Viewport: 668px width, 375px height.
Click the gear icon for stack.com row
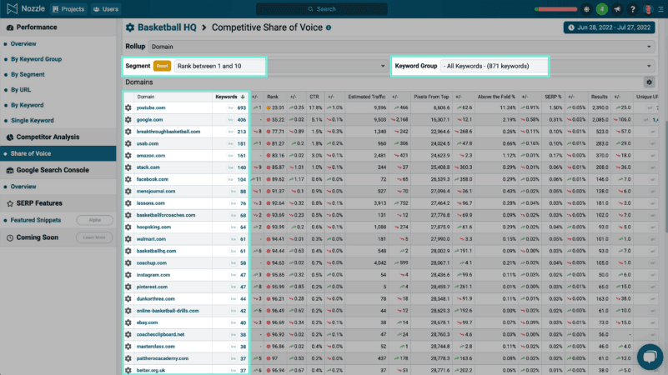pyautogui.click(x=128, y=167)
